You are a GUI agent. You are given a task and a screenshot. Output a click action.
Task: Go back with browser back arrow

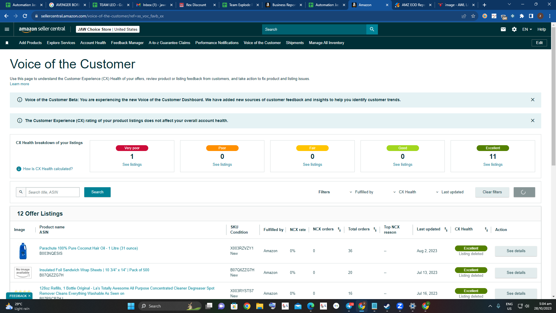(x=6, y=16)
